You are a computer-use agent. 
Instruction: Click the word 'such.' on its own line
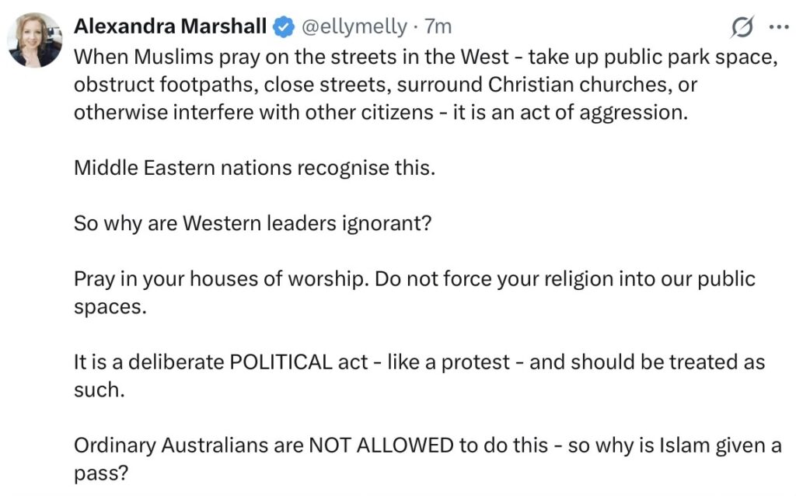(99, 389)
